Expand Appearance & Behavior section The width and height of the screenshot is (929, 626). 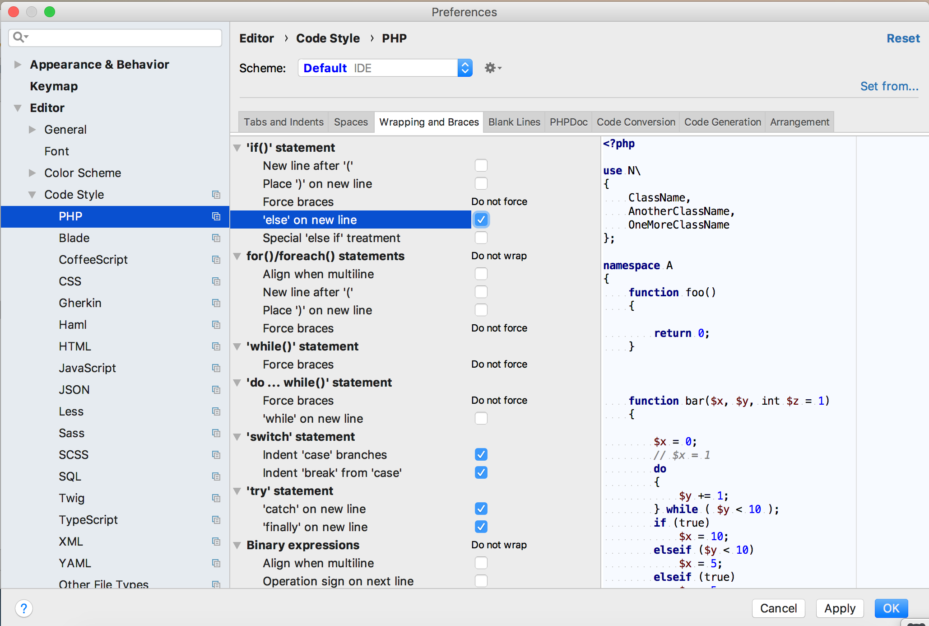pyautogui.click(x=18, y=65)
